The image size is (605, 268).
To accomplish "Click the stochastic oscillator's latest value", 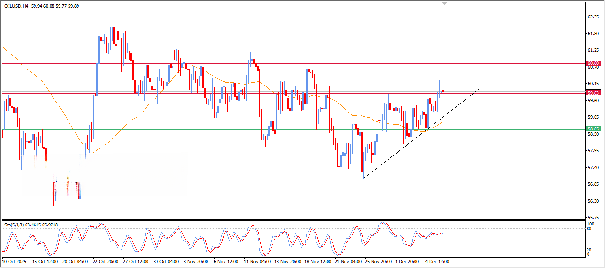I will [x=442, y=233].
